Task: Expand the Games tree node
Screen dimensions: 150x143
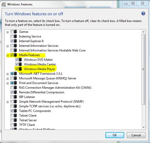Action: (x=7, y=32)
